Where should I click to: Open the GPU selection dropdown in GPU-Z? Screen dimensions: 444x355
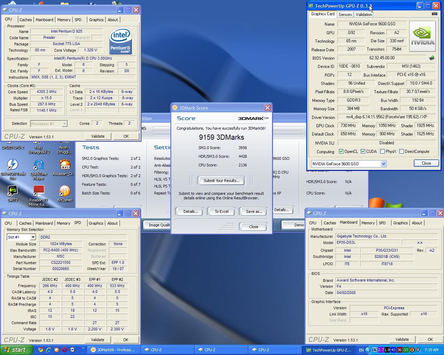tap(383, 164)
